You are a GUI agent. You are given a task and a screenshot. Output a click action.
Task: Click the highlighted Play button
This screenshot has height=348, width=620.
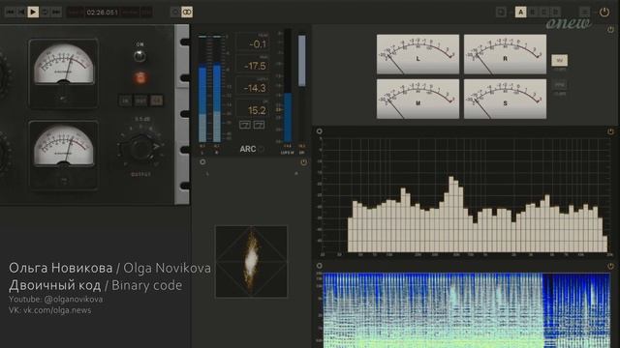(33, 13)
